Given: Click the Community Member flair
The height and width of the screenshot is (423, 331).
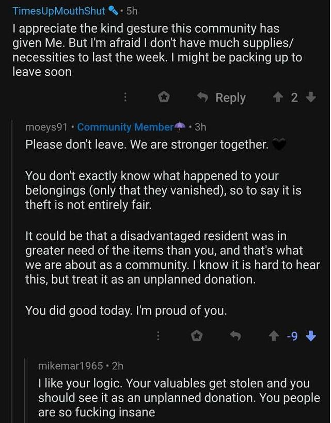Looking at the screenshot, I should point(125,126).
